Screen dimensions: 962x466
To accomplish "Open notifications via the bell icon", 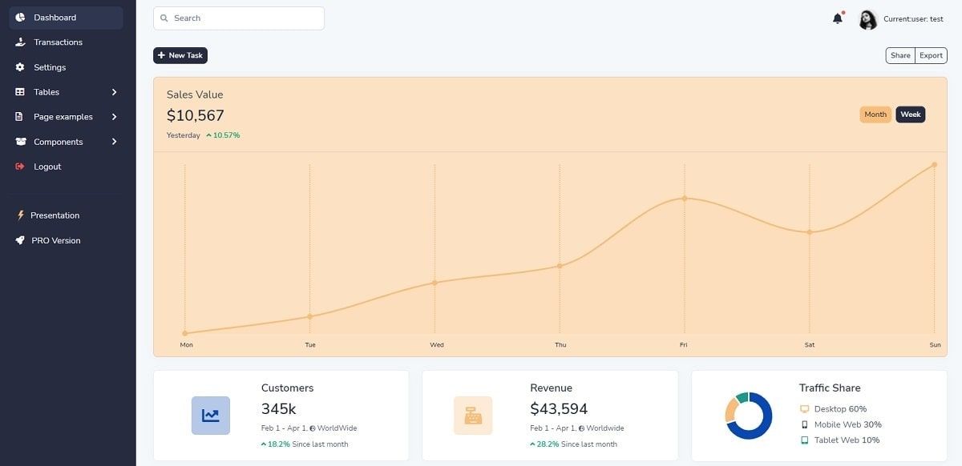I will [837, 18].
